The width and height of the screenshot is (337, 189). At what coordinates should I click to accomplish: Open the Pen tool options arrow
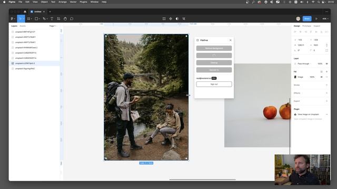click(47, 19)
